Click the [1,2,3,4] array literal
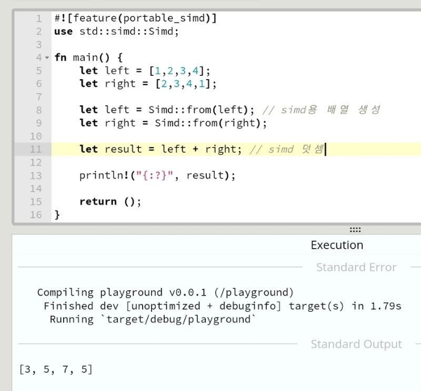The height and width of the screenshot is (391, 421). point(179,71)
